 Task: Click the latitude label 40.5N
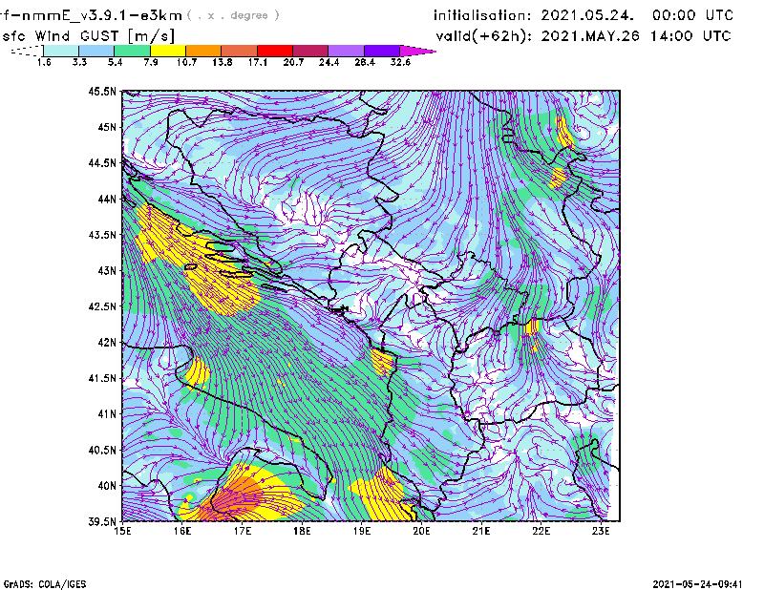(x=102, y=450)
